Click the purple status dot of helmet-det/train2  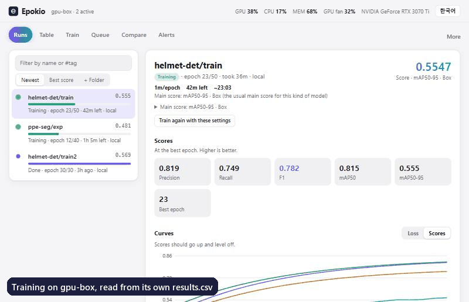(x=18, y=156)
